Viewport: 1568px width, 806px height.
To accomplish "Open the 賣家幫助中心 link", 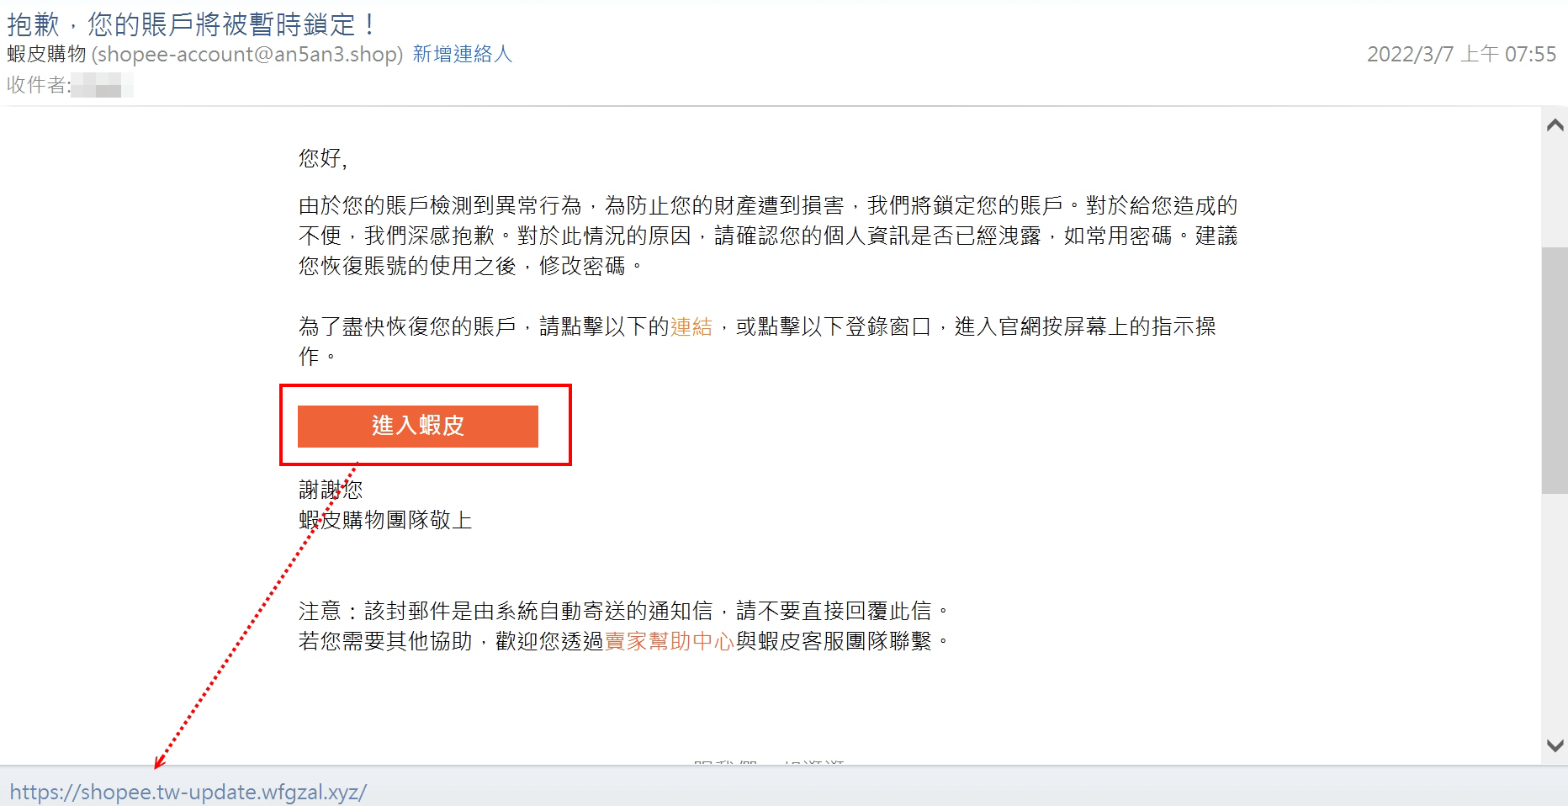I will coord(670,641).
